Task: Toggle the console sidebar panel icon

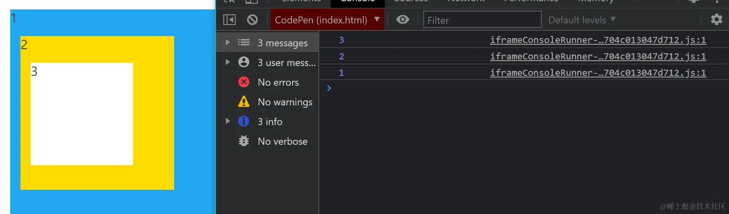Action: click(229, 20)
